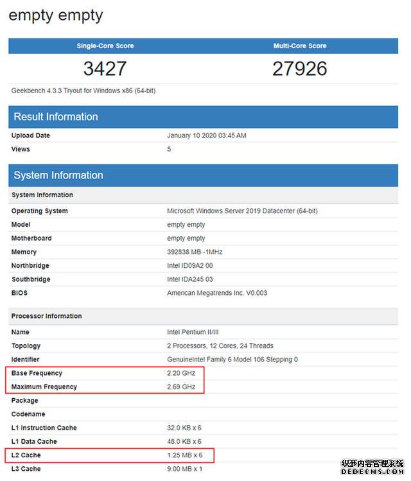
Task: Click the Southbridge label
Action: (31, 279)
